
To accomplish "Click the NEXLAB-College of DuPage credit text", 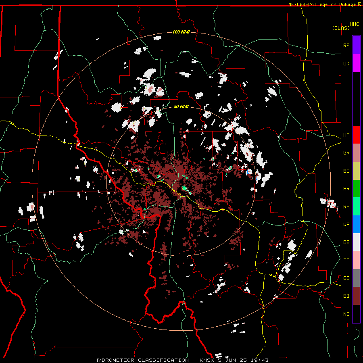I will (x=322, y=4).
